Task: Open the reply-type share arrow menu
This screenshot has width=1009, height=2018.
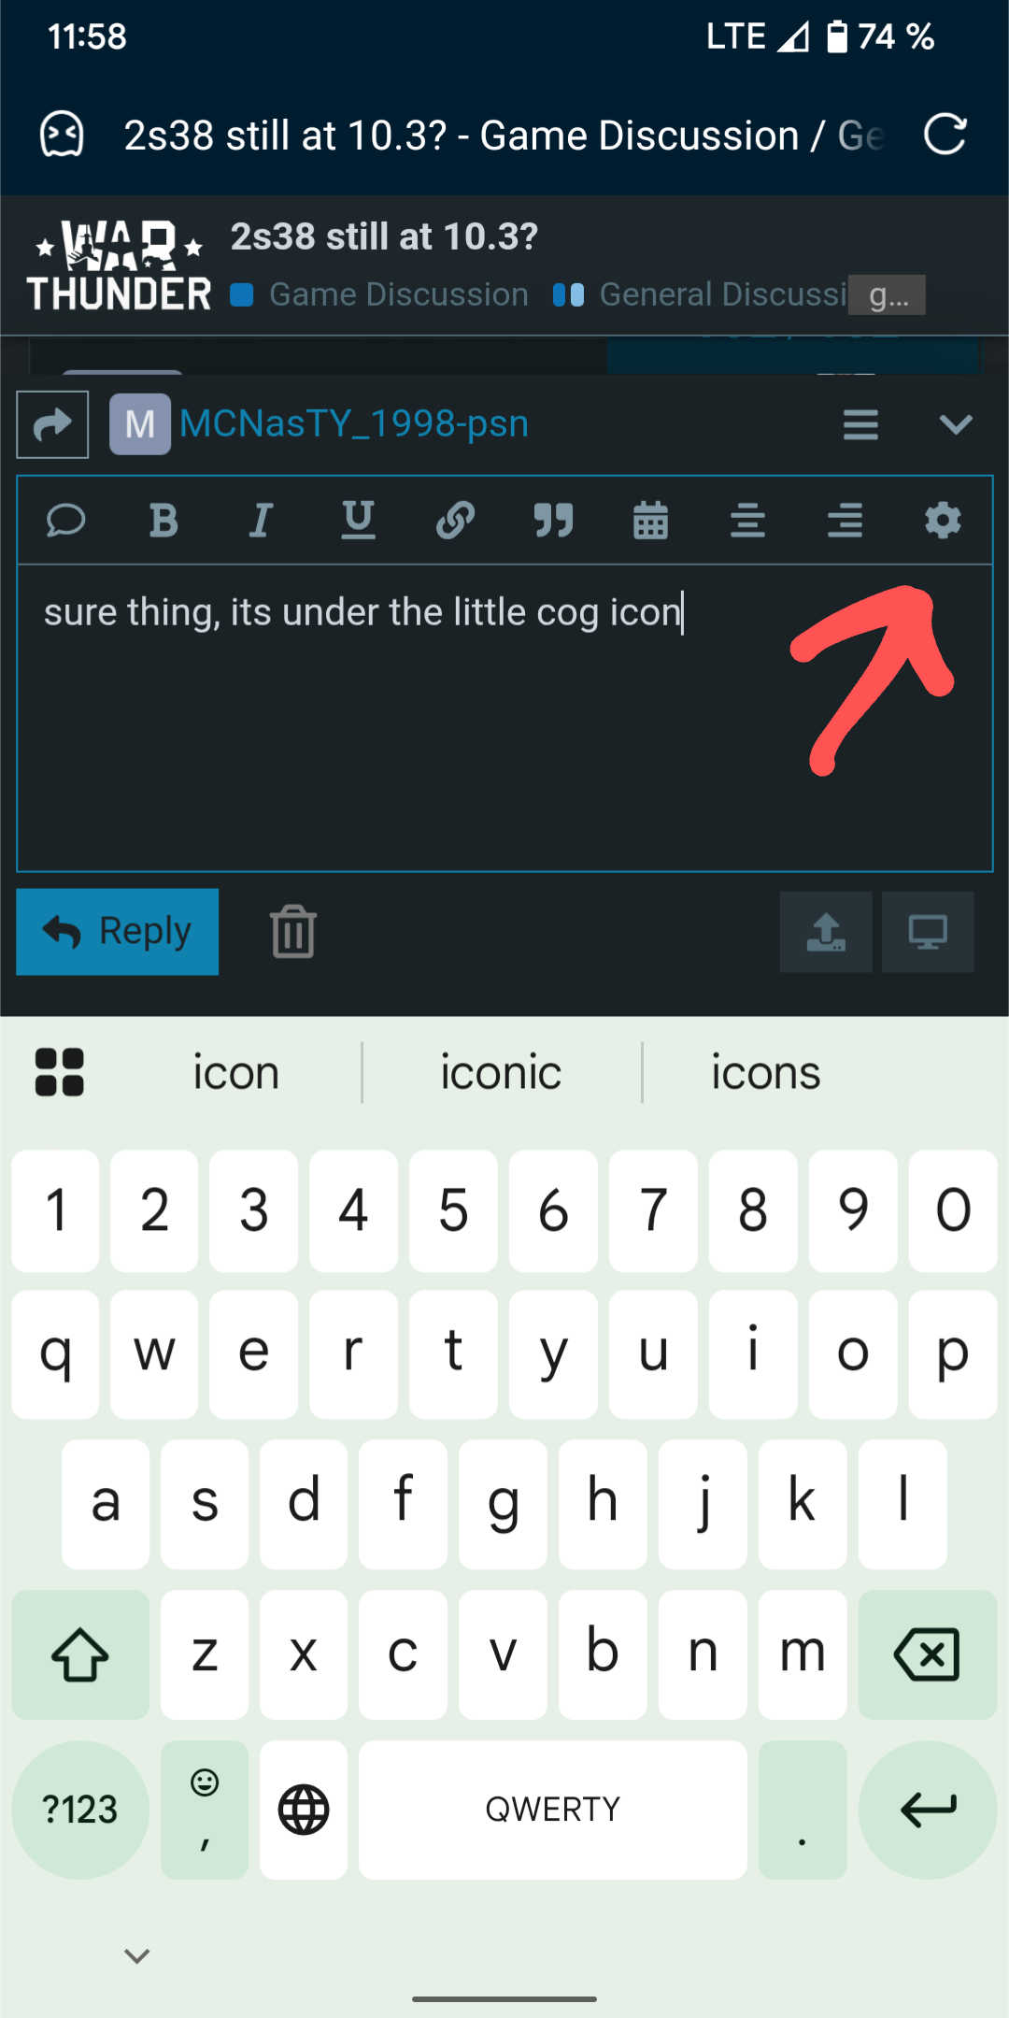Action: click(52, 424)
